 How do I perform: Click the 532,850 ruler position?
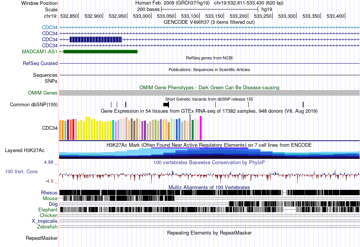pyautogui.click(x=69, y=16)
